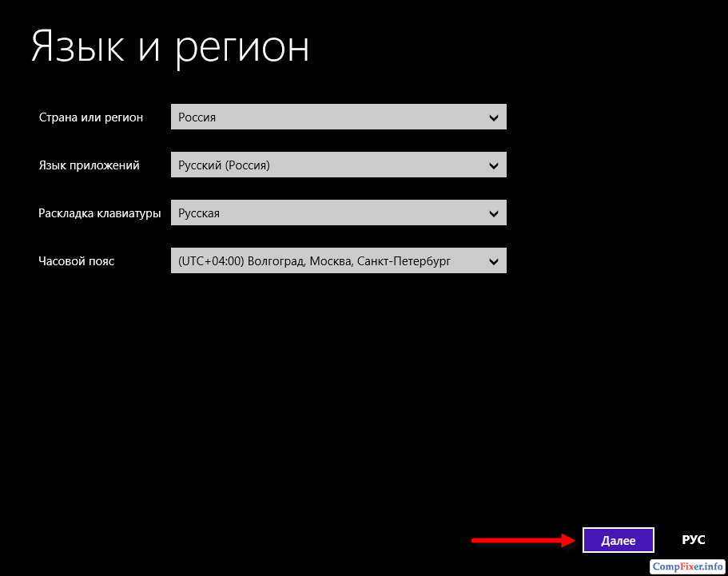
Task: Click the Язык приложений label text
Action: pyautogui.click(x=89, y=165)
